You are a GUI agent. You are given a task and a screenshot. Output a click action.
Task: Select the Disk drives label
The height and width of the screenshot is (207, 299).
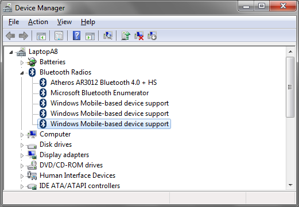[56, 144]
